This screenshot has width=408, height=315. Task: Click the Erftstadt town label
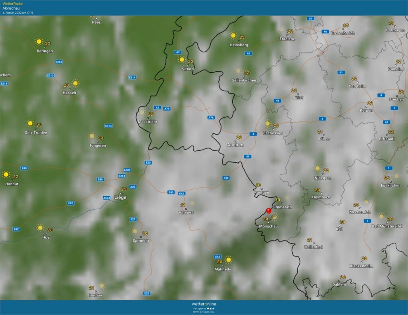click(x=386, y=139)
